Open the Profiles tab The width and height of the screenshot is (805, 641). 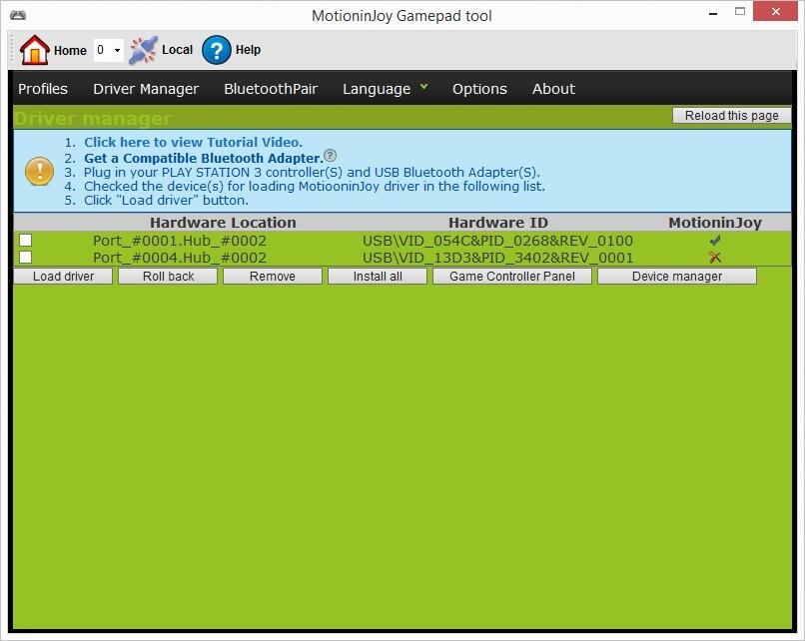click(x=43, y=89)
